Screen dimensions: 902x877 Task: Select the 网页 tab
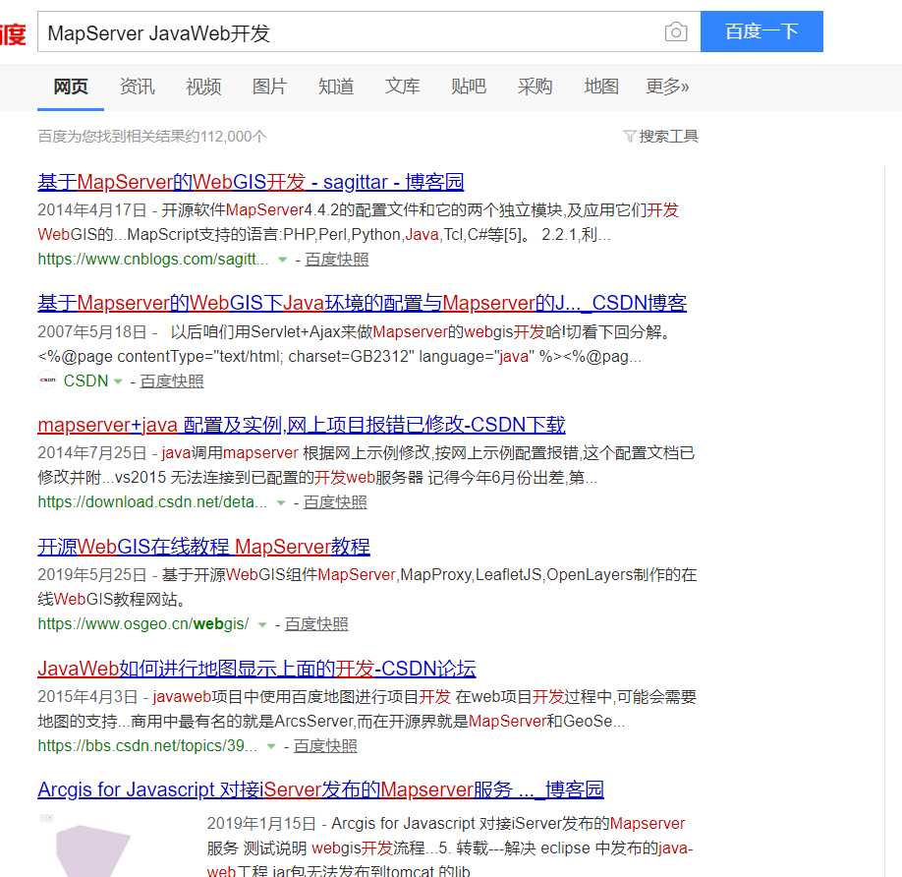click(x=71, y=87)
